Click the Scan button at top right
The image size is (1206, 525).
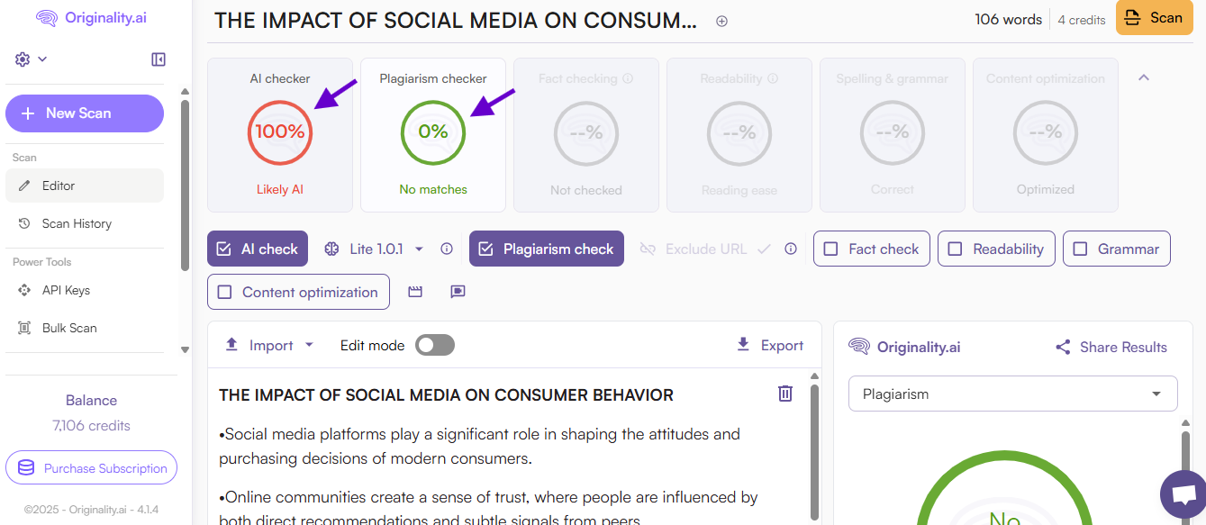click(1154, 18)
